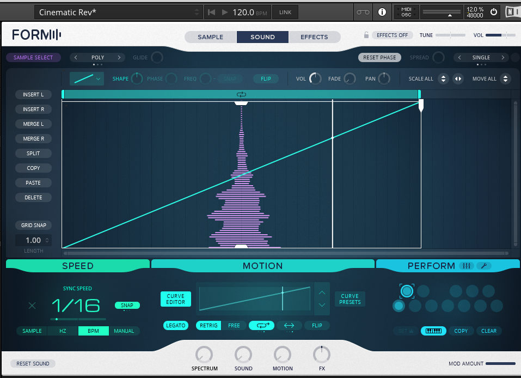Select BPM speed mode

click(x=94, y=331)
